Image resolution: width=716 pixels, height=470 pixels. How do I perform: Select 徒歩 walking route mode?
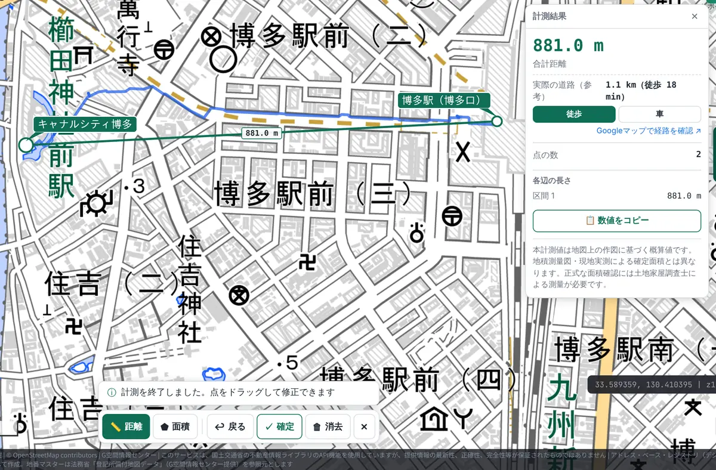574,114
